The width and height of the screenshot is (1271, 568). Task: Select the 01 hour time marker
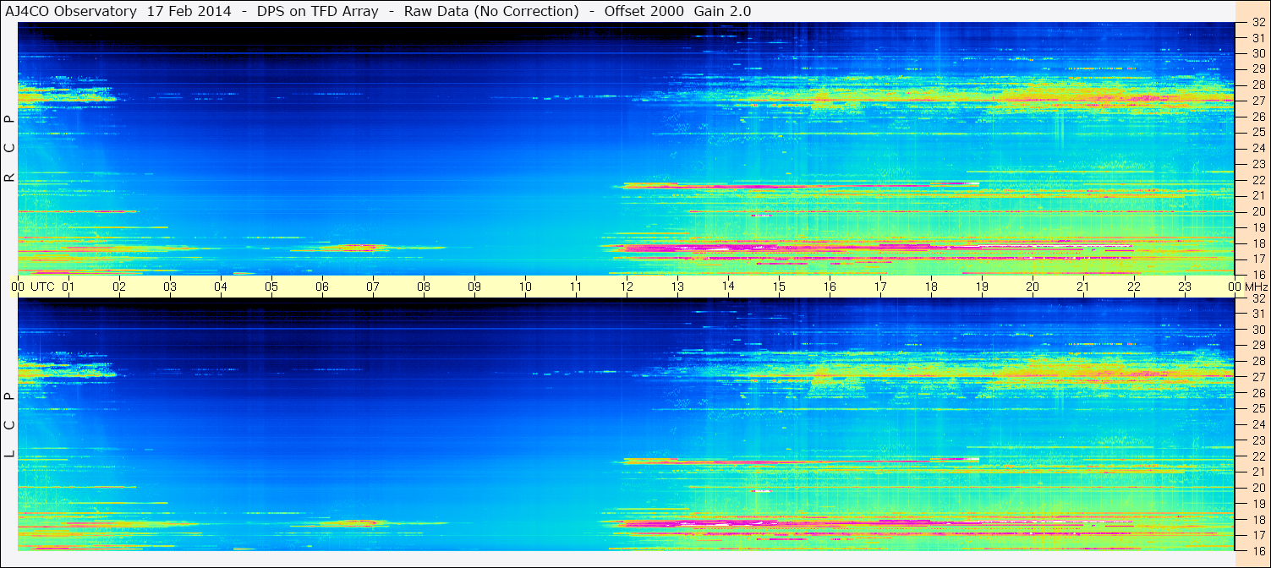(68, 287)
